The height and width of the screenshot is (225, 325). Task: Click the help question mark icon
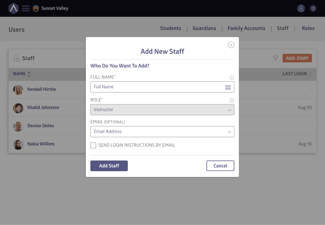313,8
